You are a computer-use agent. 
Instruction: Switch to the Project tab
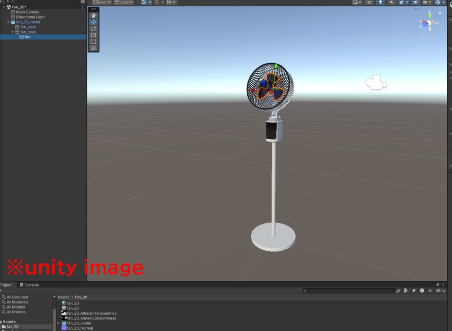pos(6,285)
